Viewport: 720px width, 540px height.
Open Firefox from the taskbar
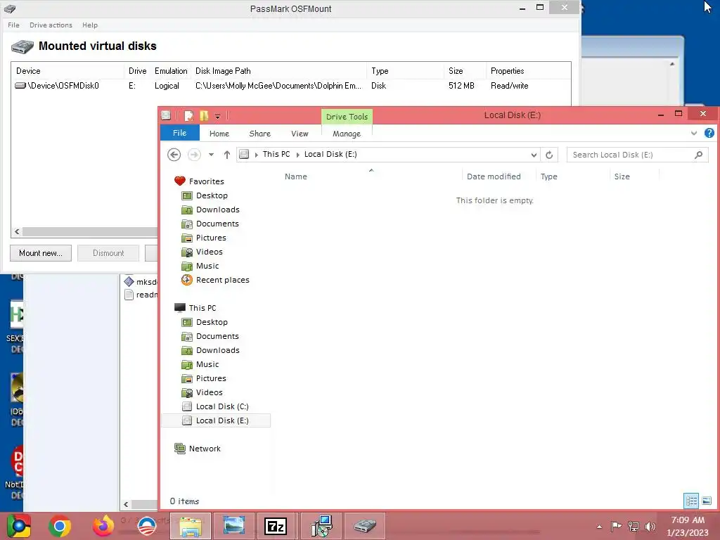pyautogui.click(x=103, y=526)
